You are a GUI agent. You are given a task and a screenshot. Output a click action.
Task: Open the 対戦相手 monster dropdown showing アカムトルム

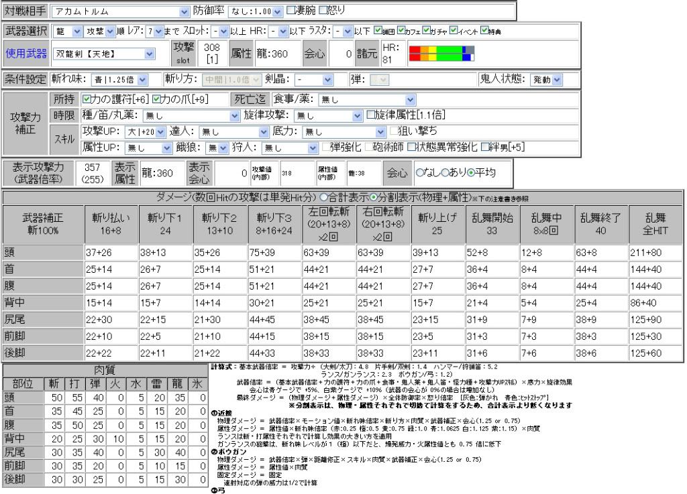click(x=120, y=12)
